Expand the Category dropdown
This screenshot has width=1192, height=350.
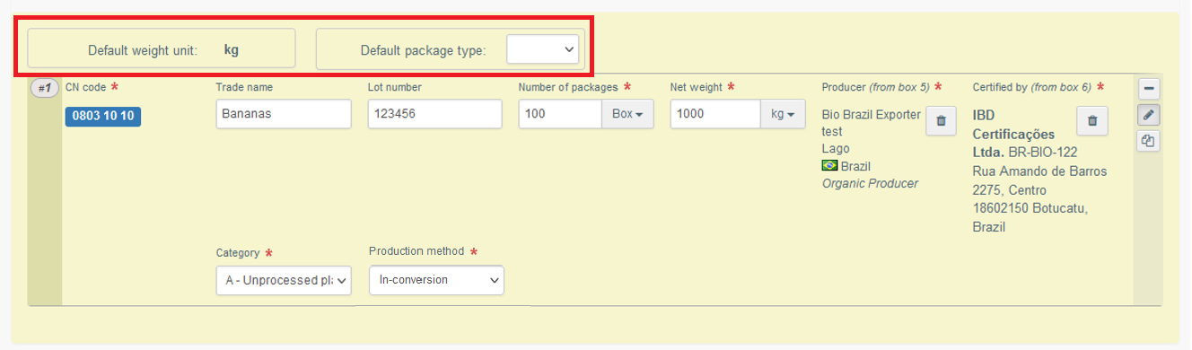(284, 280)
